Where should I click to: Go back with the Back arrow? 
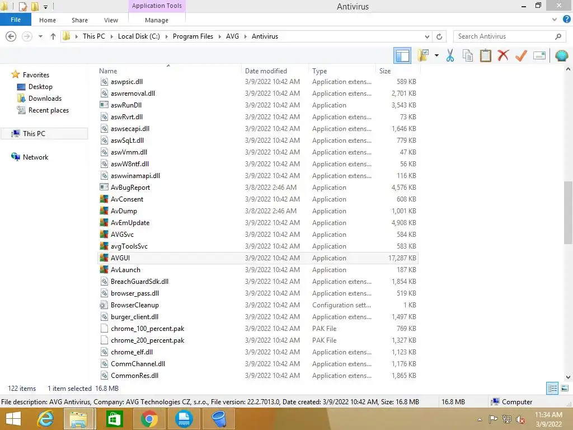(x=11, y=36)
